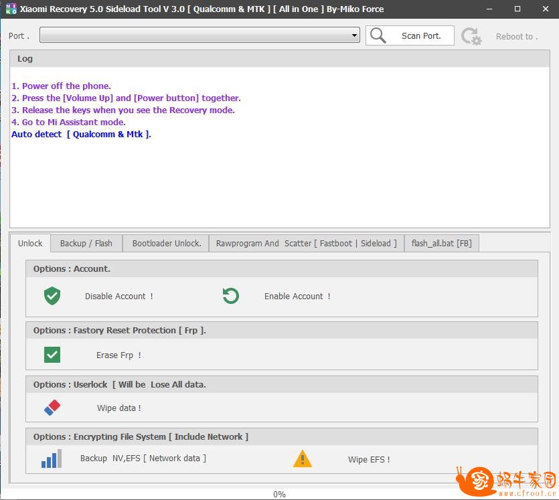Click the magnifier icon beside Scan Port
The width and height of the screenshot is (559, 500).
pyautogui.click(x=378, y=35)
